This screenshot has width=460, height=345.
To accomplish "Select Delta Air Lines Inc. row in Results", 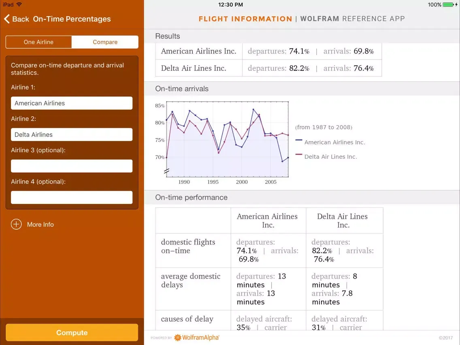I will tap(268, 68).
